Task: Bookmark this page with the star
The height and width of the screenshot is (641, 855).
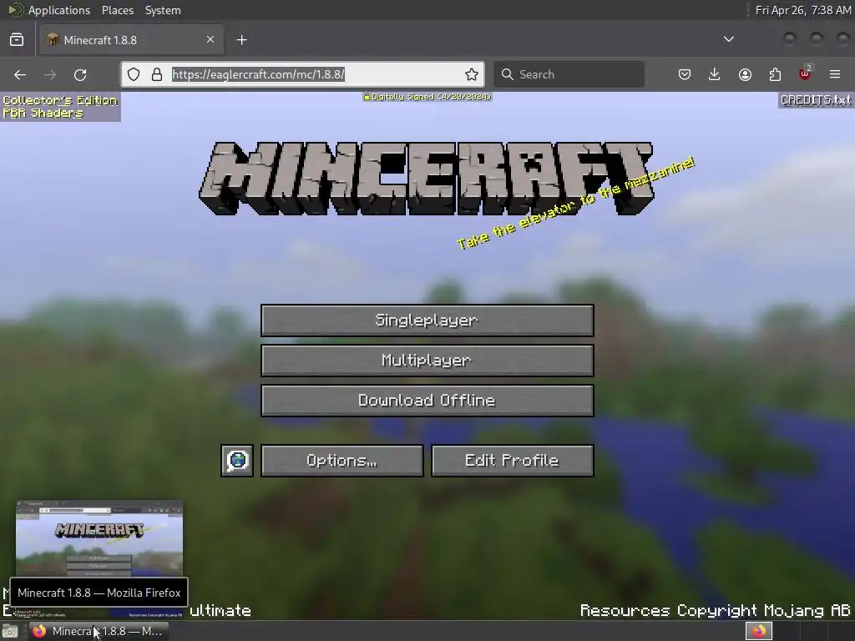Action: click(x=472, y=74)
